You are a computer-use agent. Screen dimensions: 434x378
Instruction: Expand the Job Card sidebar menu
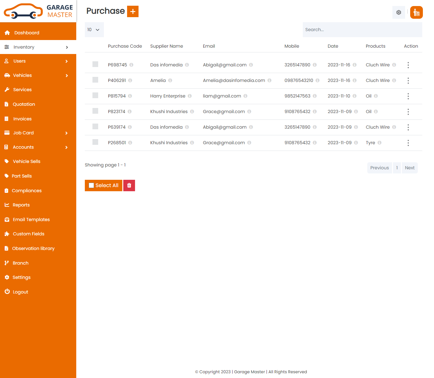pos(38,133)
